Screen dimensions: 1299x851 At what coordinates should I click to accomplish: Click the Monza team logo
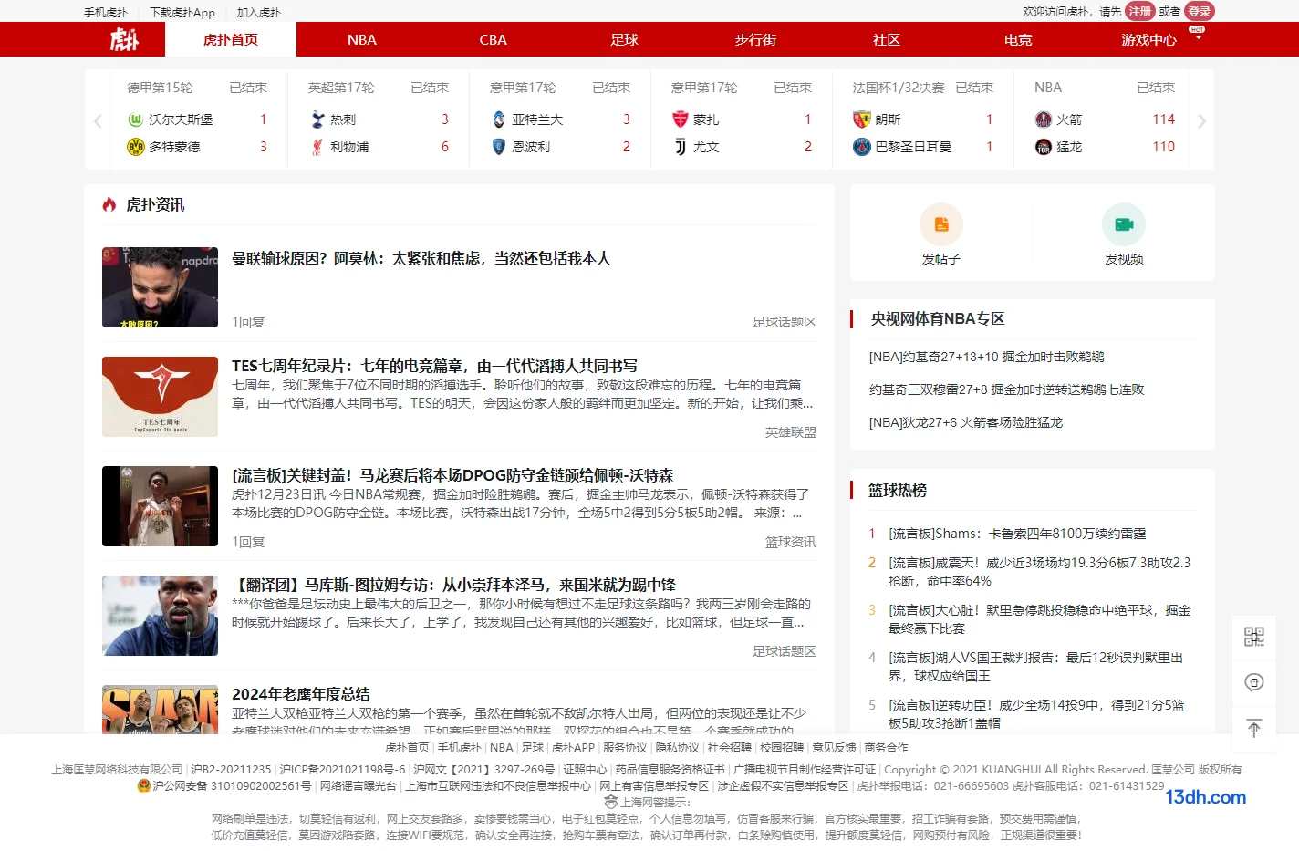tap(681, 119)
